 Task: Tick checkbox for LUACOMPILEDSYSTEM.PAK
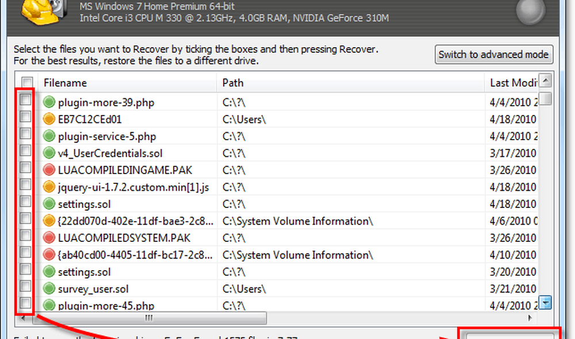coord(25,235)
